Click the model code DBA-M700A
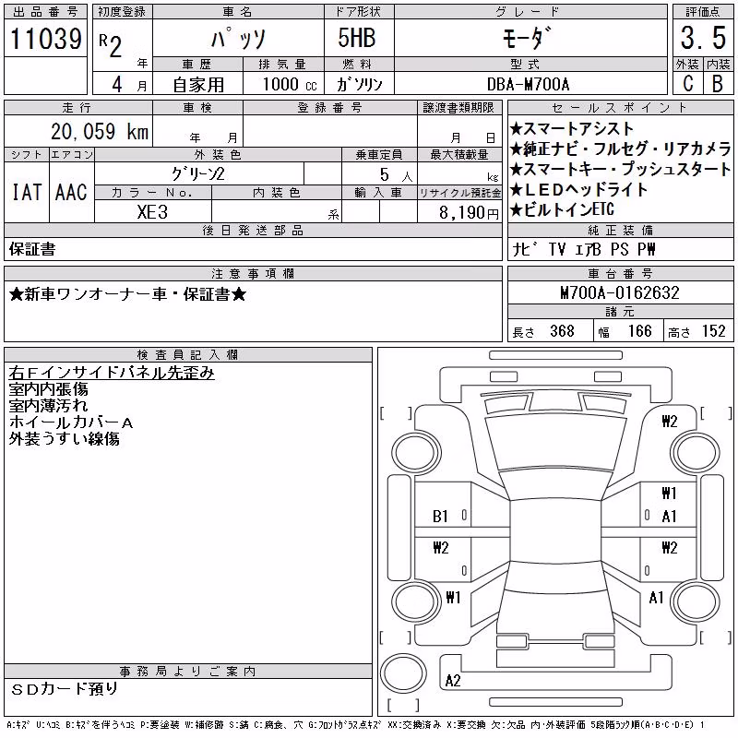Screen dimensions: 738x738 click(x=528, y=85)
